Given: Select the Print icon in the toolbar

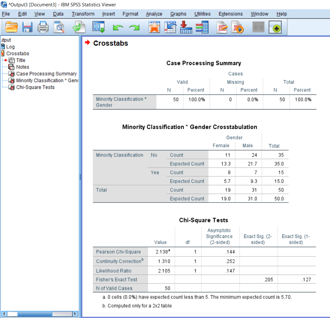Looking at the screenshot, I should pyautogui.click(x=43, y=27).
